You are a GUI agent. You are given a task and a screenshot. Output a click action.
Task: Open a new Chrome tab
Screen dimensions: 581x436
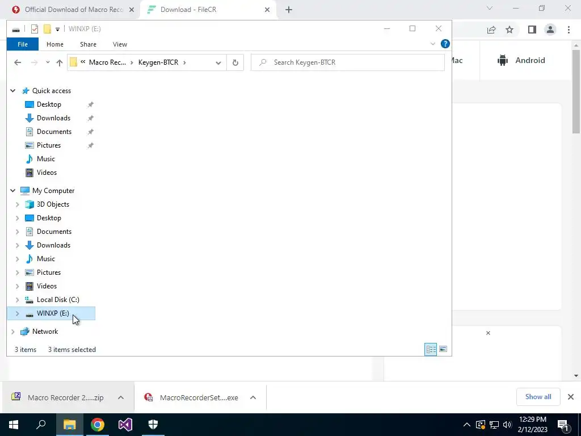click(x=289, y=10)
